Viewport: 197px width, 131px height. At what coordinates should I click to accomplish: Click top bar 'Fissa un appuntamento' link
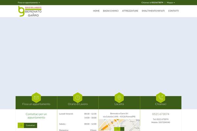[29, 3]
